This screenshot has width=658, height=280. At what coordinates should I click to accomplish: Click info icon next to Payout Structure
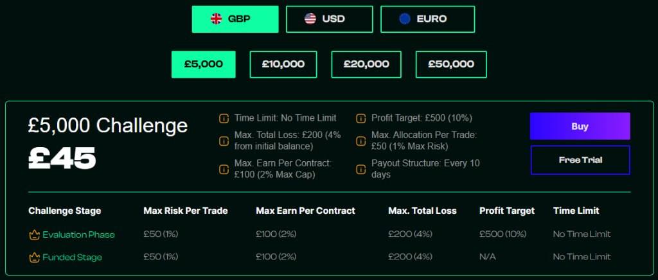[361, 169]
